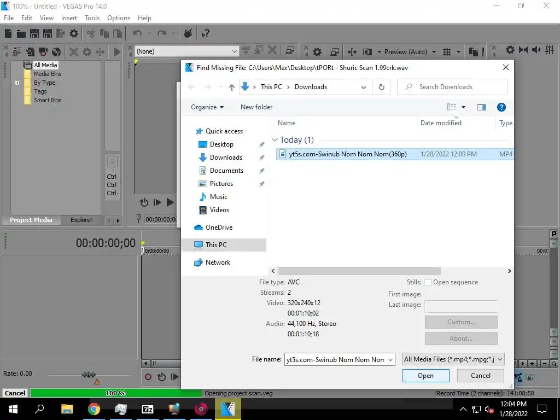
Task: Click Copy Snapshot to clipboard icon
Action: [x=473, y=52]
